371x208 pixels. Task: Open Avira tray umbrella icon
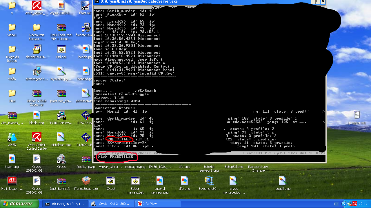point(354,204)
